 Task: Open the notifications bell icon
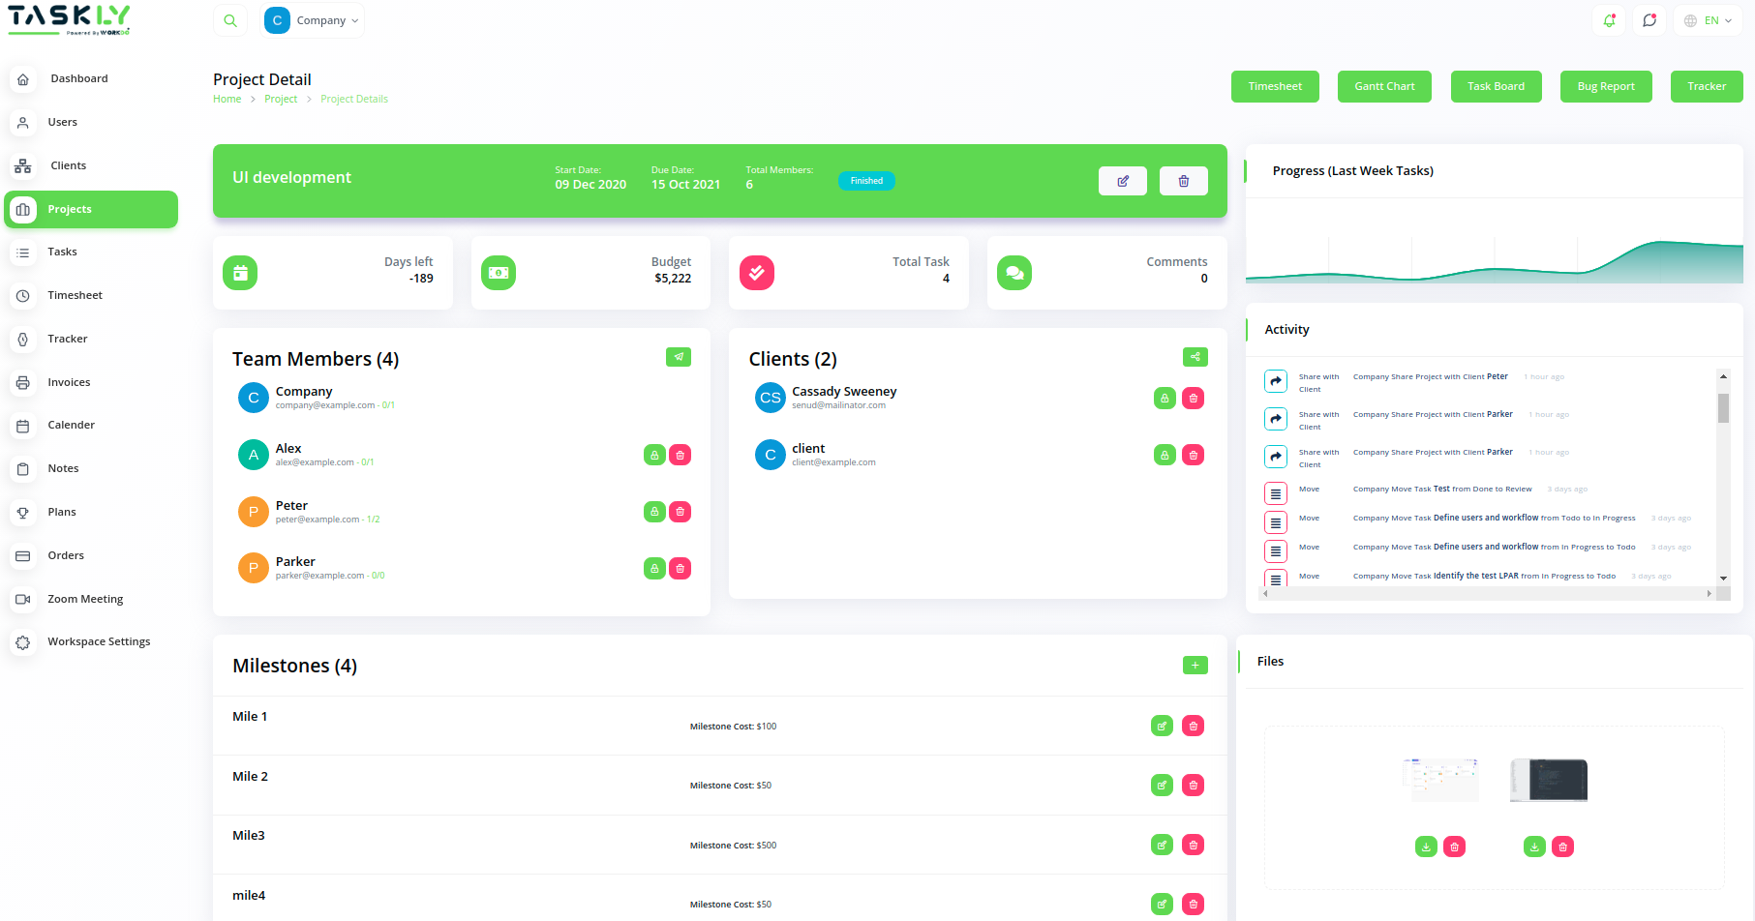pyautogui.click(x=1609, y=20)
